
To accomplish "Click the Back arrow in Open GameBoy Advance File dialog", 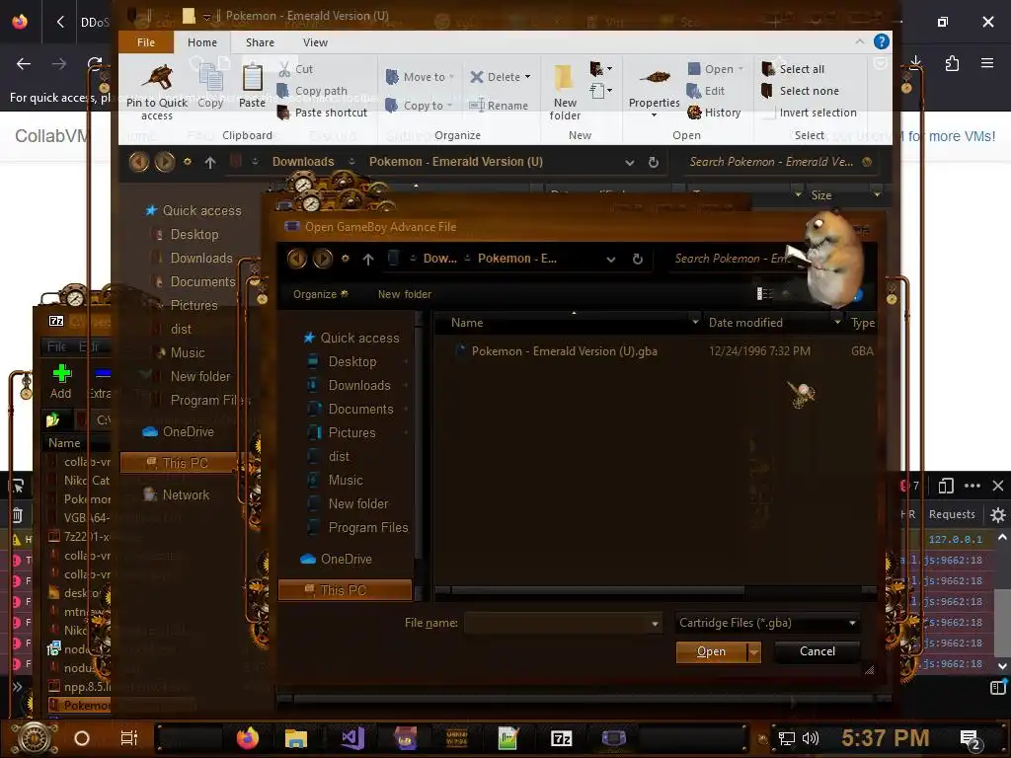I will (x=296, y=259).
